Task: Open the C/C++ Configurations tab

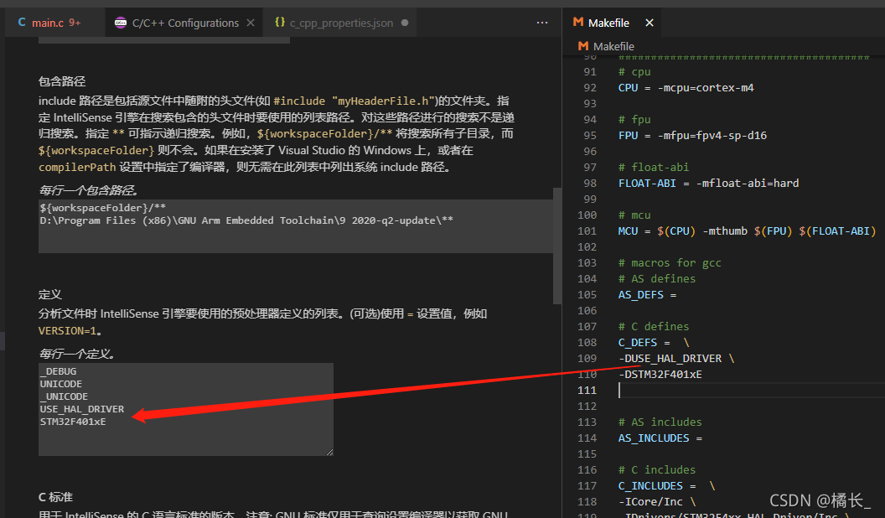Action: click(x=184, y=23)
